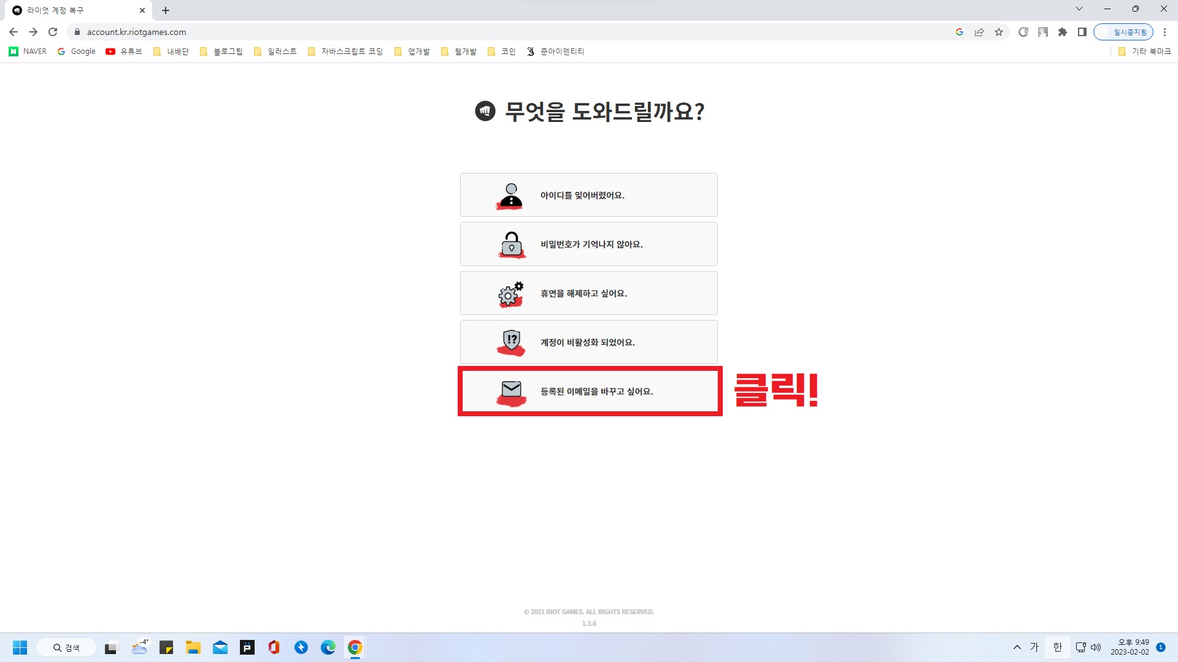Viewport: 1178px width, 662px height.
Task: Select "등록된 이메일을 바꾸고 싶어요" option
Action: pyautogui.click(x=596, y=391)
